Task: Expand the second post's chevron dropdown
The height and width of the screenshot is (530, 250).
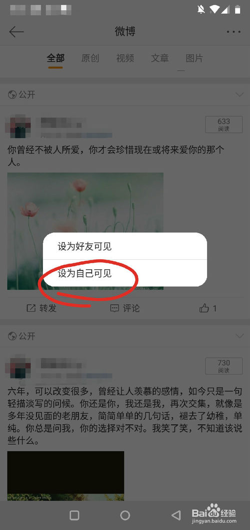Action: click(239, 336)
